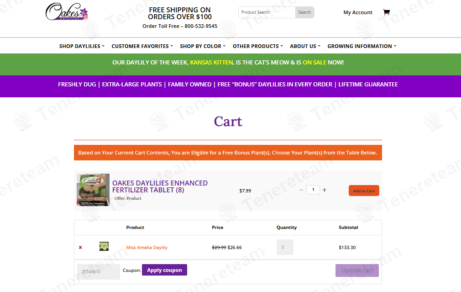
Task: Click the $133.30 subtotal value
Action: [347, 248]
